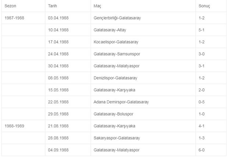This screenshot has height=159, width=228.
Task: Select the date 30.04.1988
Action: pyautogui.click(x=58, y=66)
